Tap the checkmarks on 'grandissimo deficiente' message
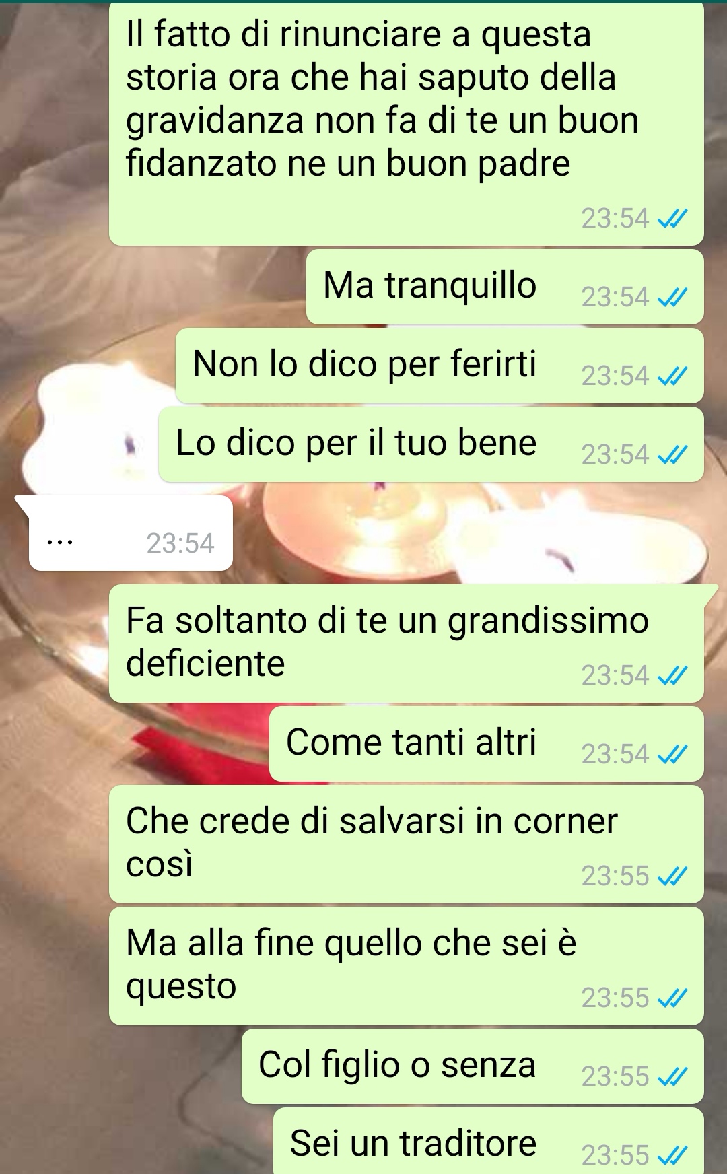Image resolution: width=727 pixels, height=1174 pixels. pyautogui.click(x=672, y=675)
